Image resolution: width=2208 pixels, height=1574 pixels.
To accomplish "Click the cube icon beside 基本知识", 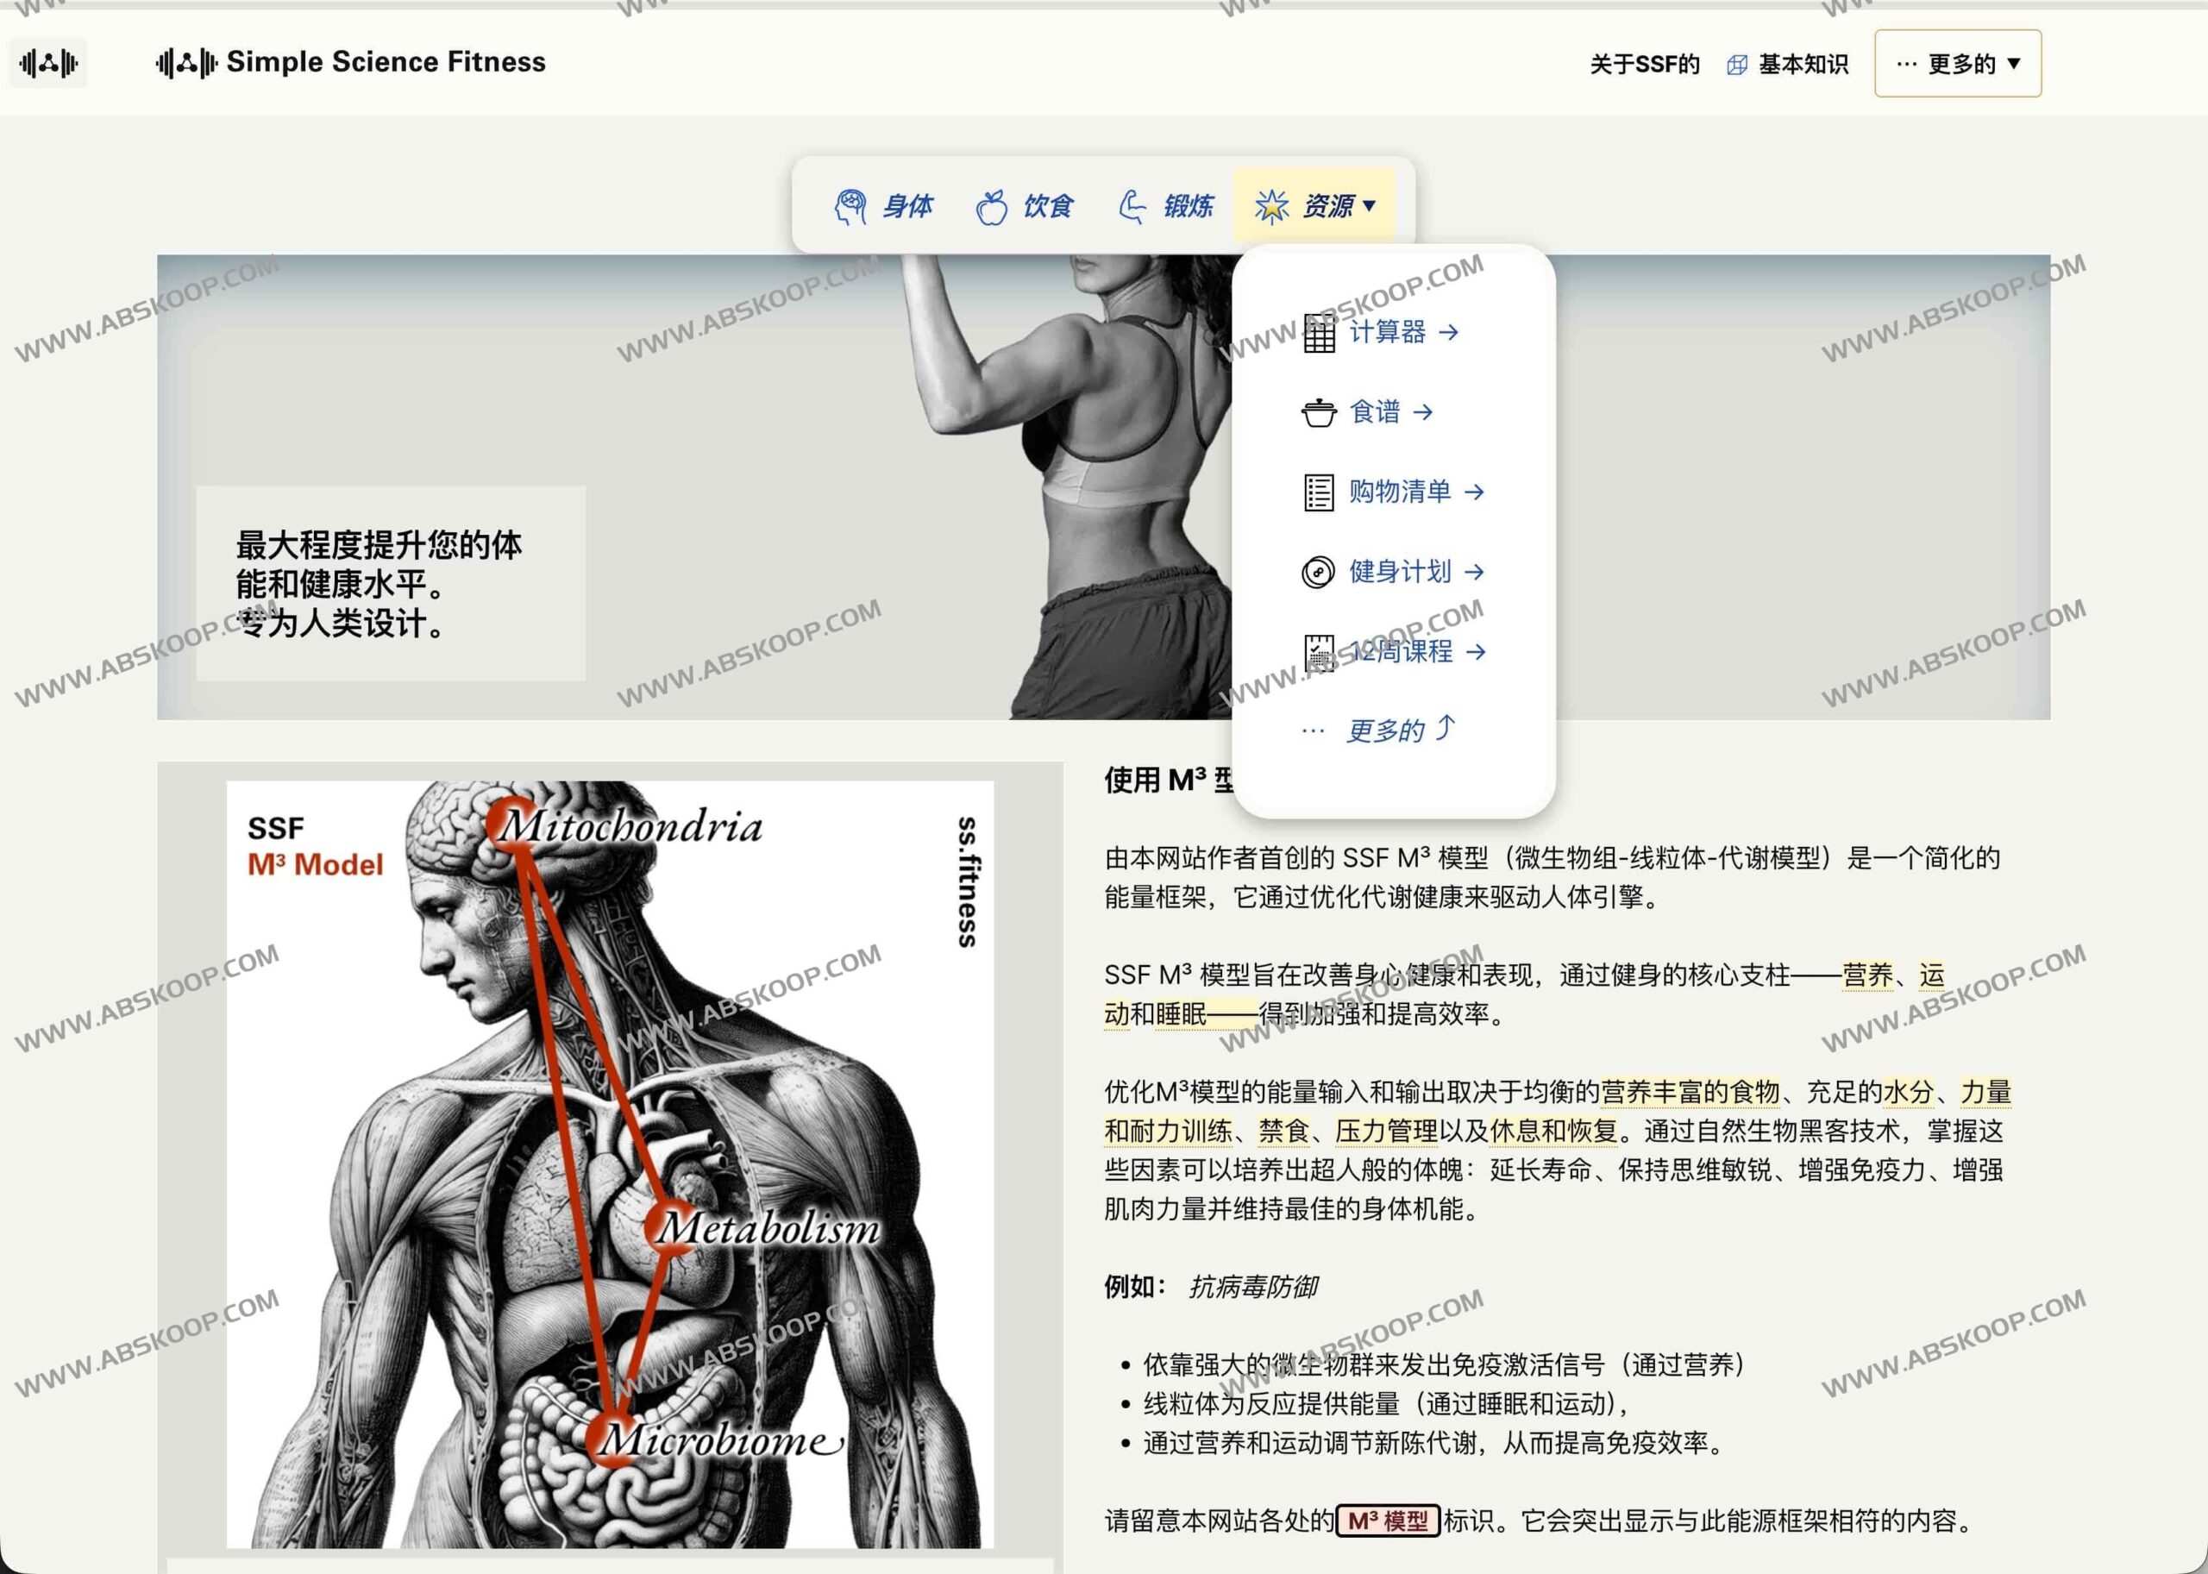I will coord(1738,64).
